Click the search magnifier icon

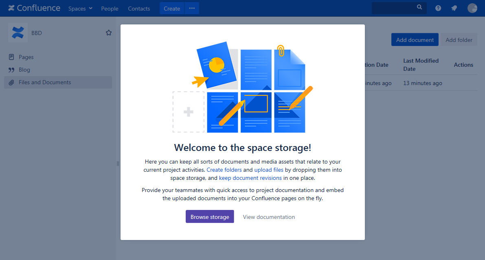click(419, 8)
